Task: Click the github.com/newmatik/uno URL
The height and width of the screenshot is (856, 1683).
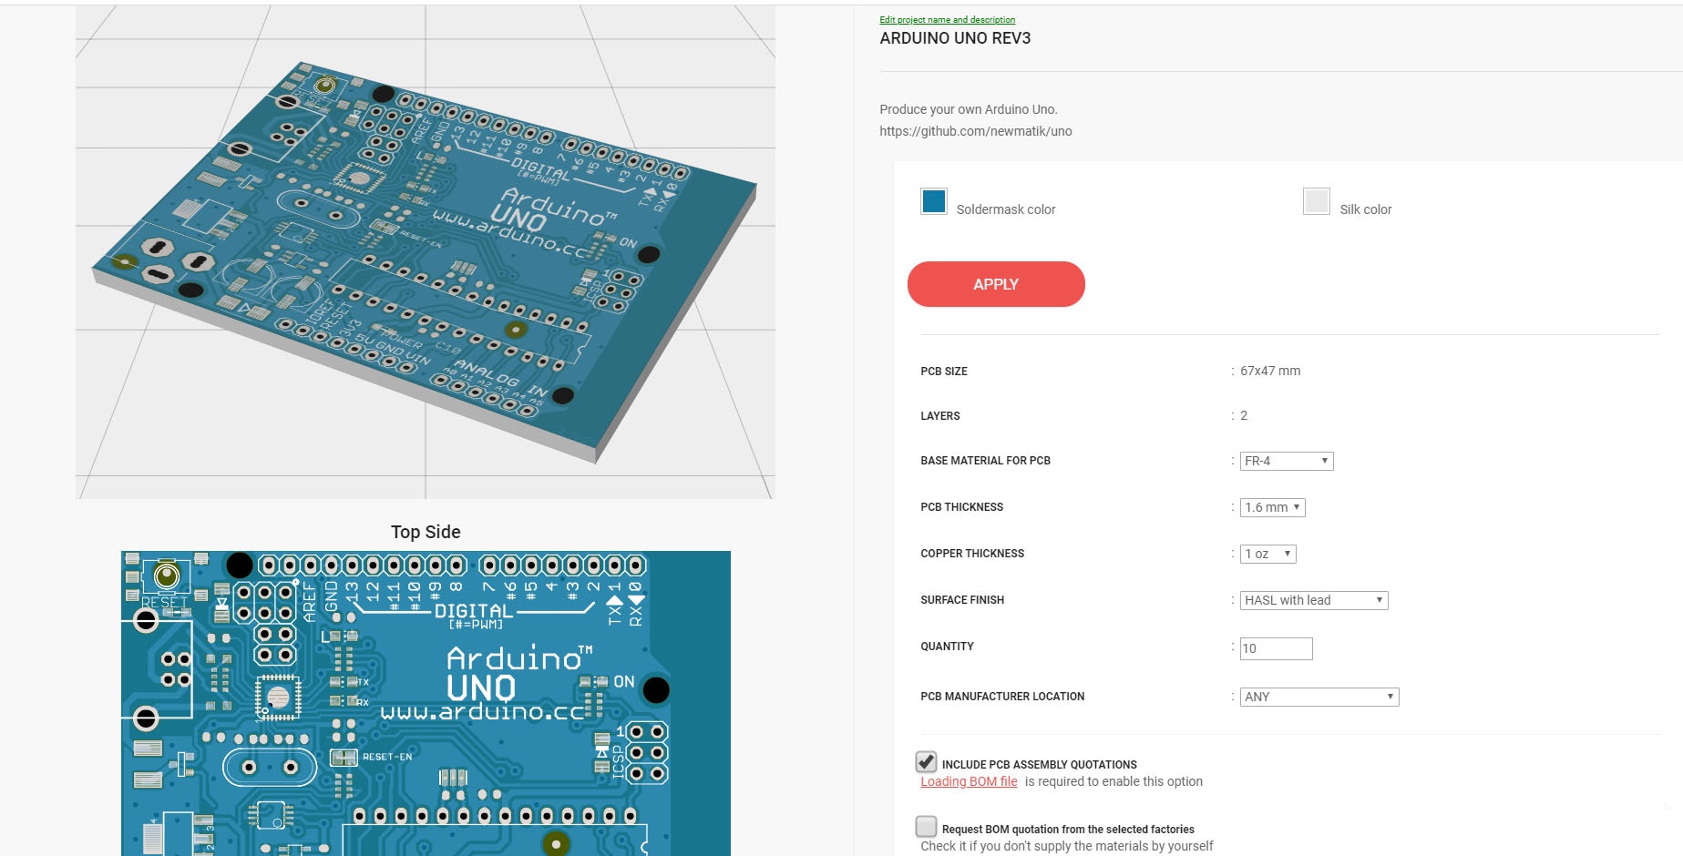Action: pos(975,131)
